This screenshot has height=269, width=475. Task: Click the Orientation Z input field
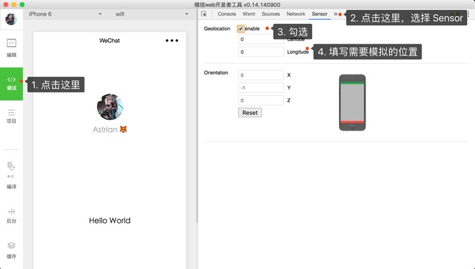pos(261,100)
